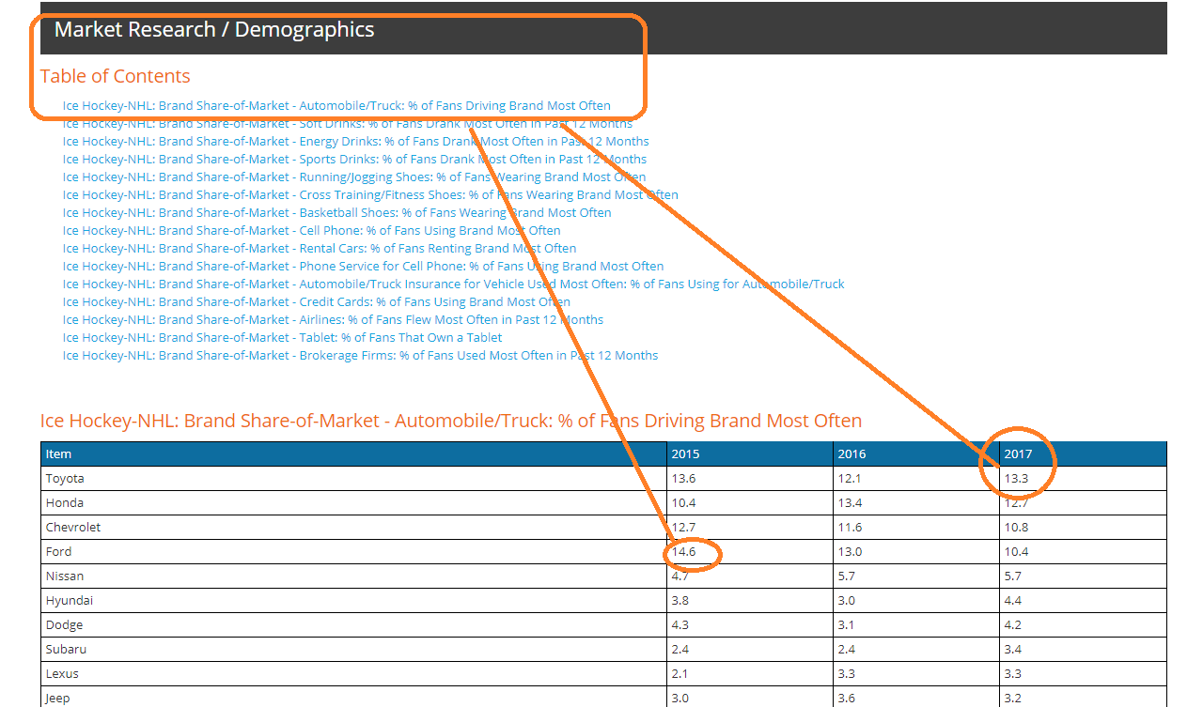Open the Rental Cars brand share link

320,249
